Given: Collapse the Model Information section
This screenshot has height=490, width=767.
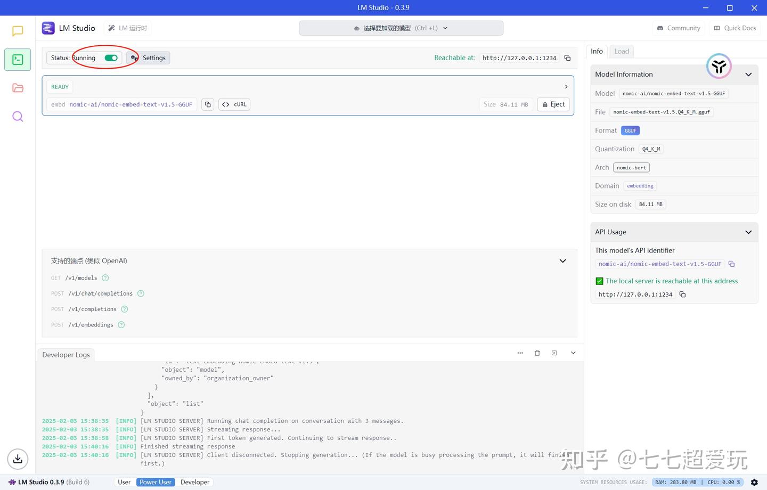Looking at the screenshot, I should pyautogui.click(x=748, y=74).
